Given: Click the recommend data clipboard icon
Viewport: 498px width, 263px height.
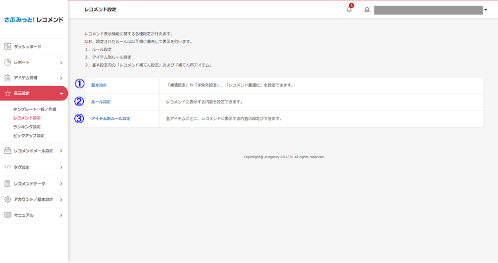Looking at the screenshot, I should coord(8,184).
